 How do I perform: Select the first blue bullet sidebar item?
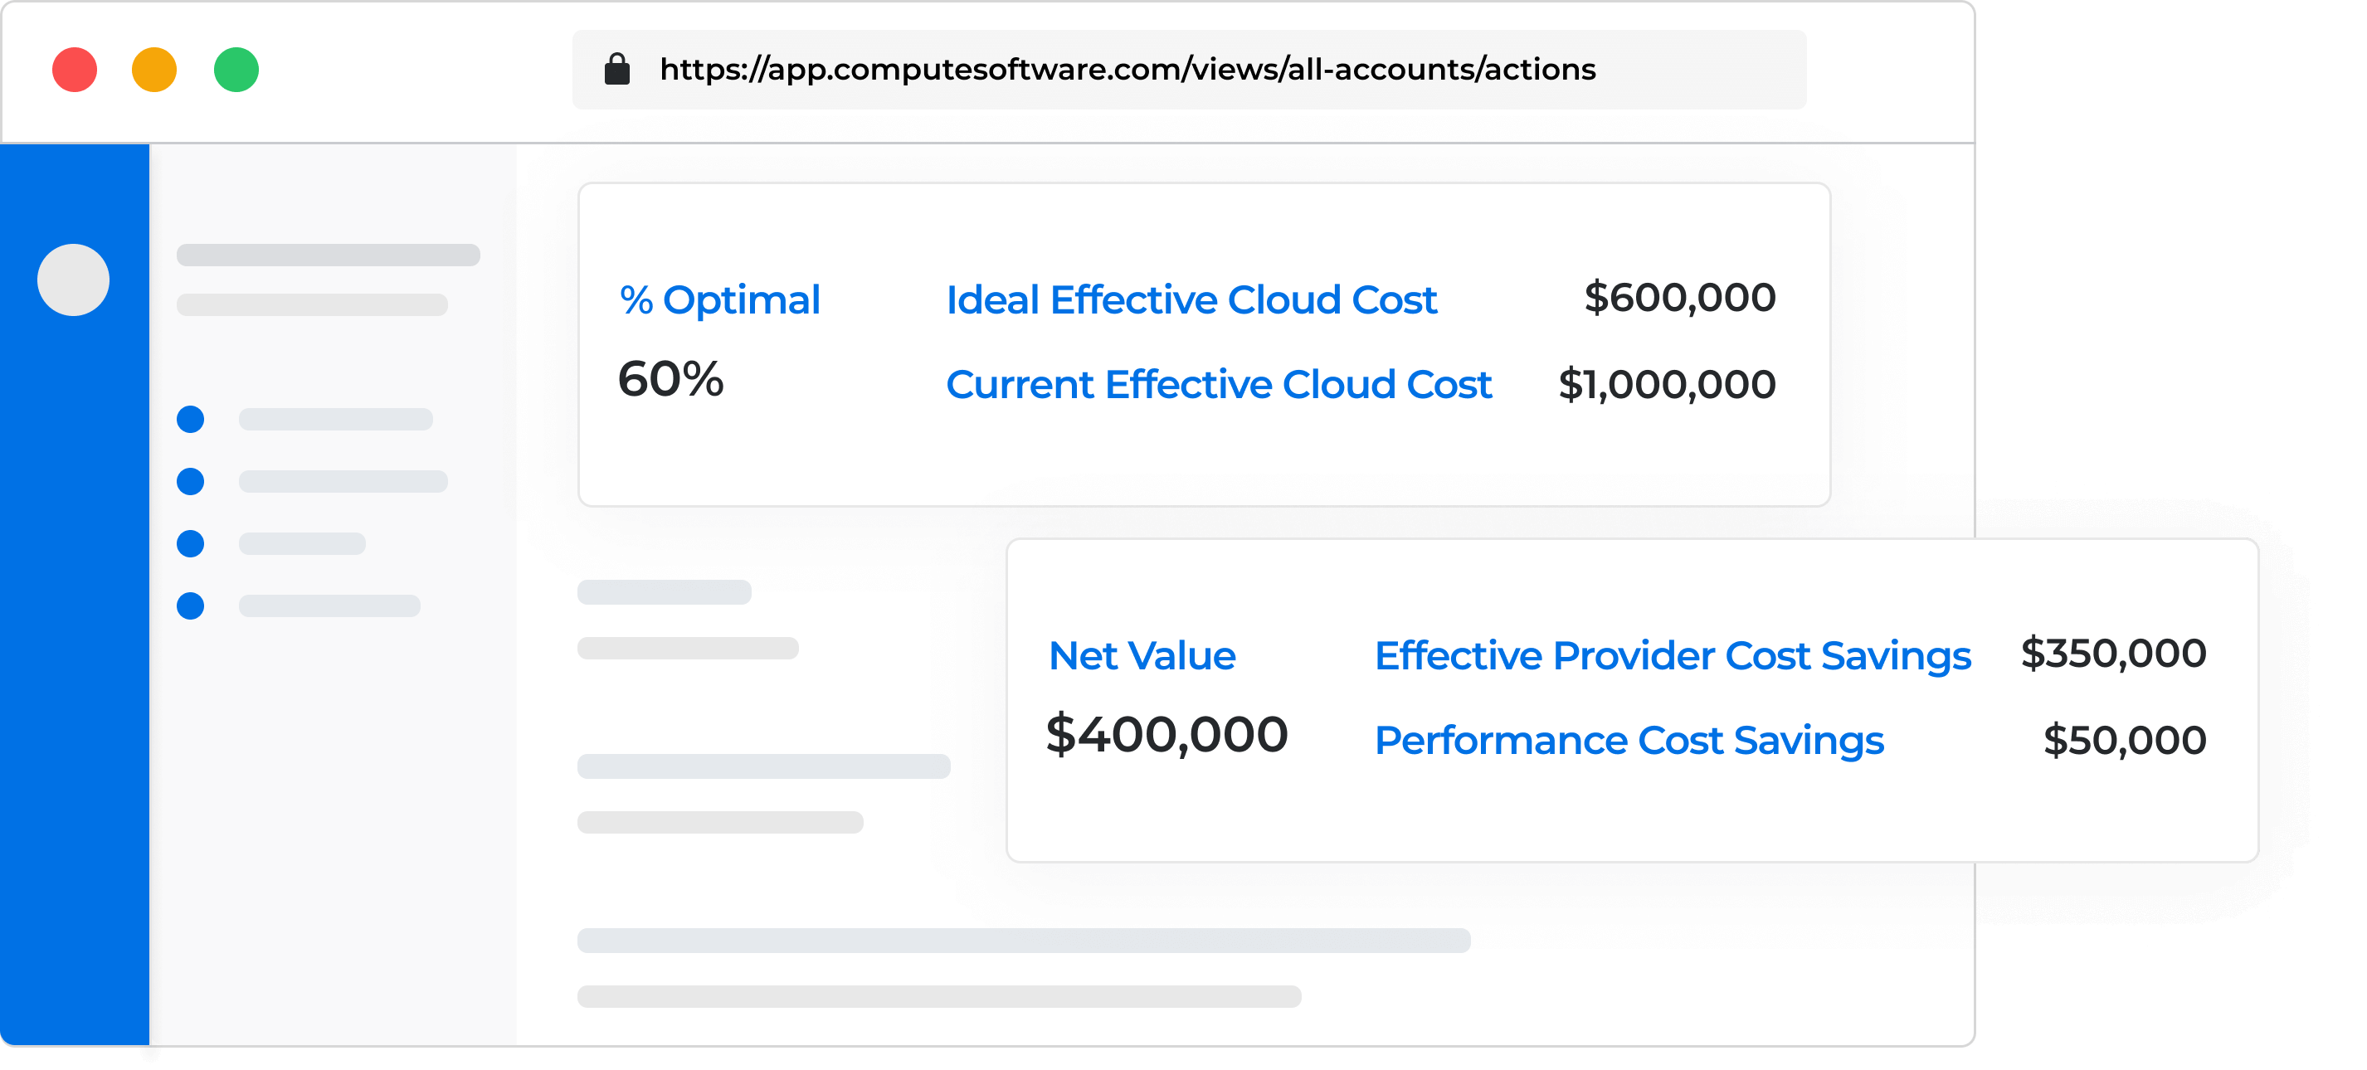190,420
